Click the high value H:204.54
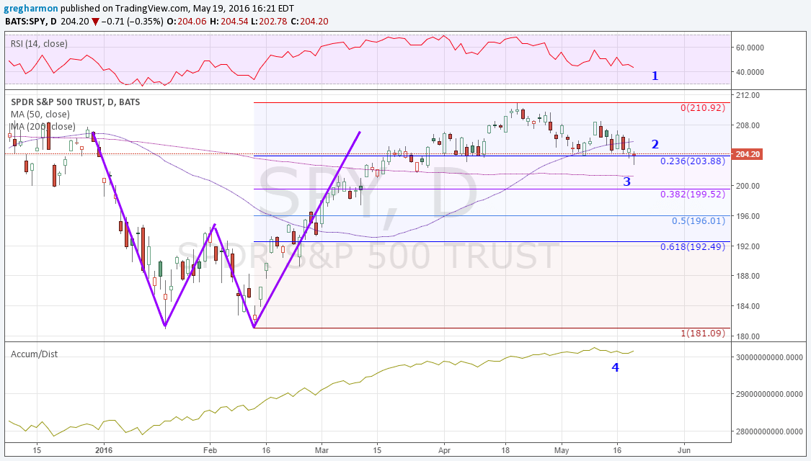The image size is (811, 461). [229, 22]
